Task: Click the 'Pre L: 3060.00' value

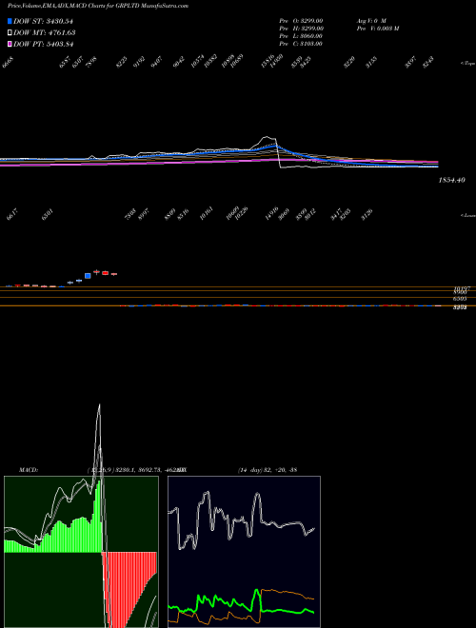Action: 301,36
